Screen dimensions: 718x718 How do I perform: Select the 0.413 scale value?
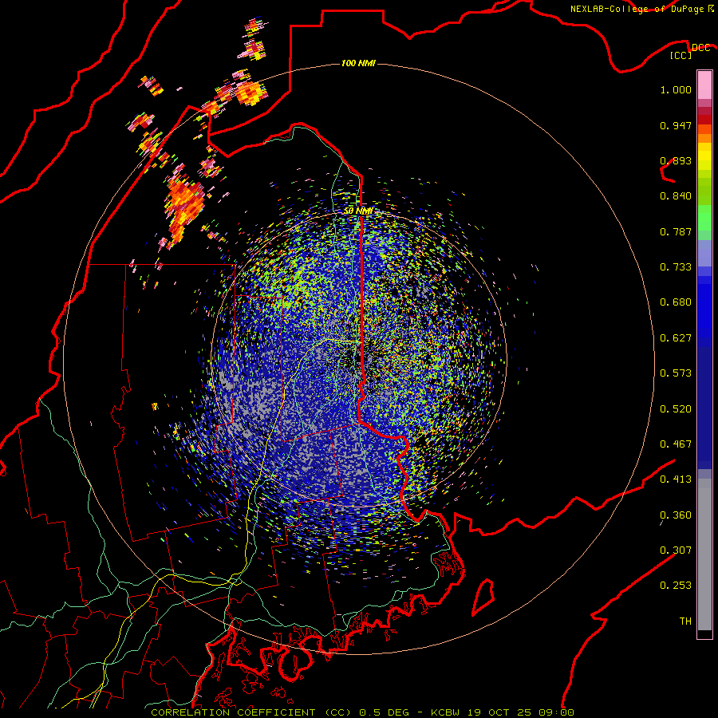tap(676, 479)
